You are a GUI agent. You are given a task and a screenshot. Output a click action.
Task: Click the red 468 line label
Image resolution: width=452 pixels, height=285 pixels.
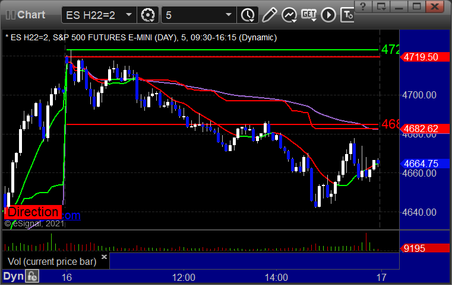(390, 124)
